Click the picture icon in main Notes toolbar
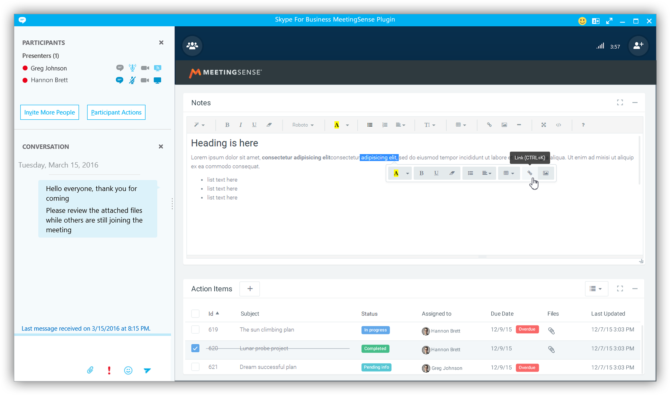Screen dimensions: 670x395 click(504, 125)
